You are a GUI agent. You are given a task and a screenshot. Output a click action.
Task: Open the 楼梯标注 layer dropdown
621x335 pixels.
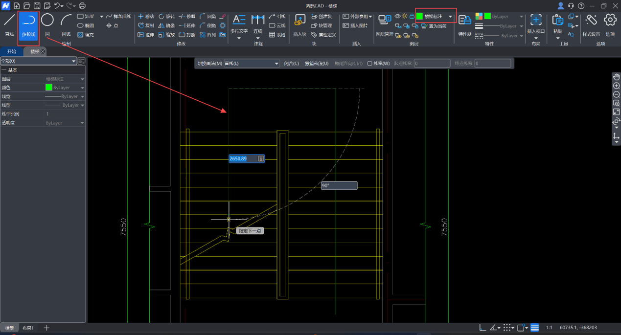point(450,17)
